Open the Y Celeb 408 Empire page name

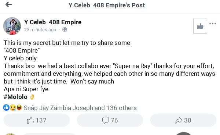53,22
